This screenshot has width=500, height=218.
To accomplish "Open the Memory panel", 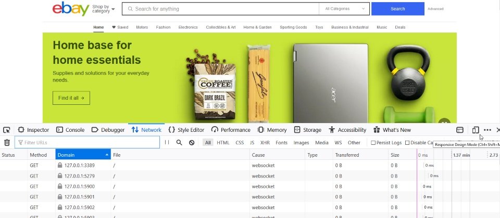I will tap(272, 130).
